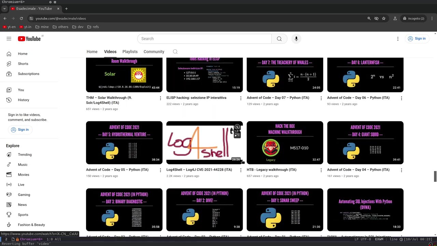This screenshot has height=246, width=437.
Task: Open browser zoom magnifier in address bar
Action: (369, 18)
